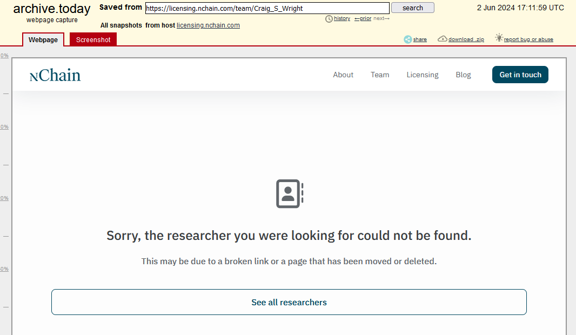The image size is (576, 335).
Task: Click the archive search button
Action: [412, 8]
